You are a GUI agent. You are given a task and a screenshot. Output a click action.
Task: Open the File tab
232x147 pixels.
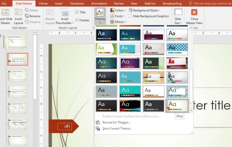[4, 3]
